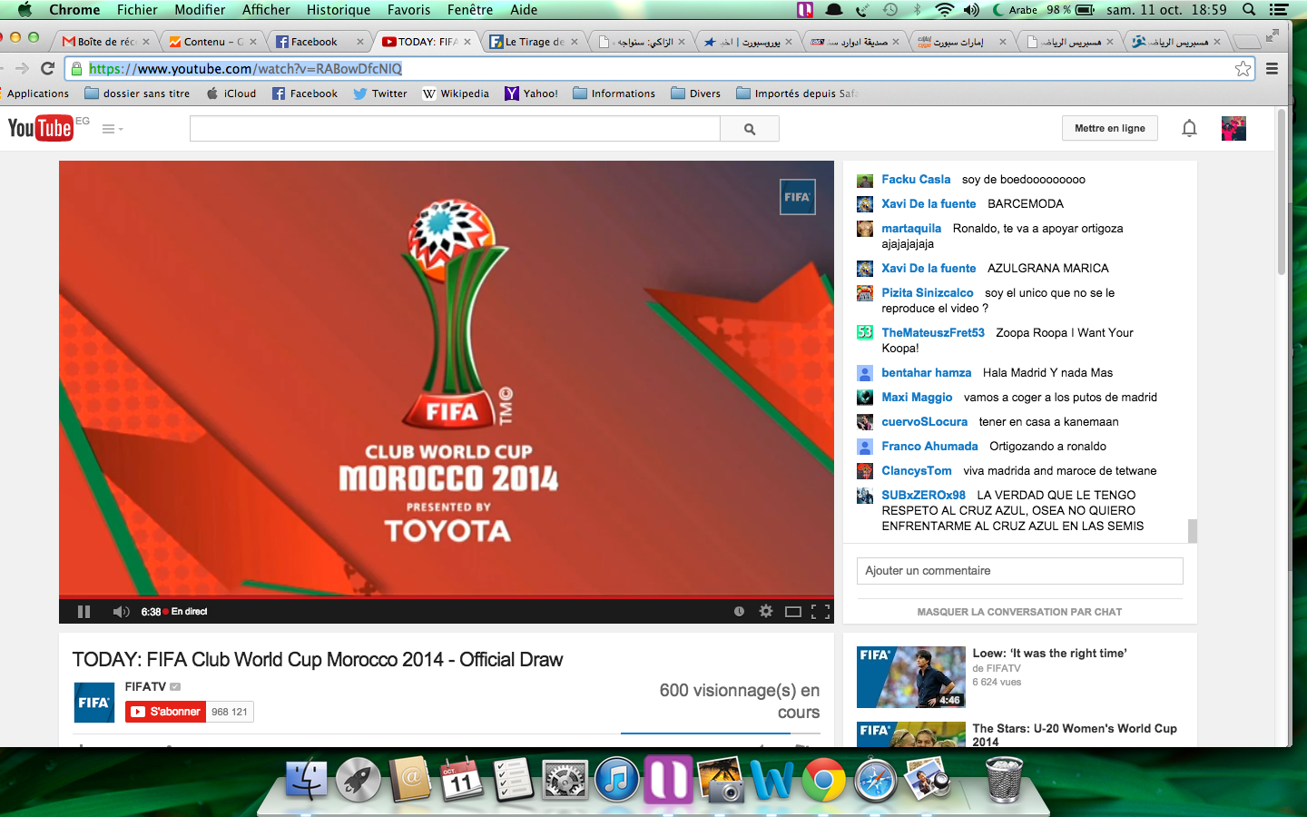Switch to theater mode

pos(793,612)
